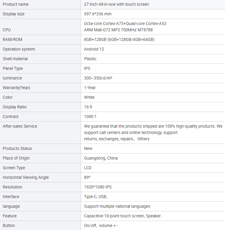Click the CPU row label
225x230 pixels.
7,30
